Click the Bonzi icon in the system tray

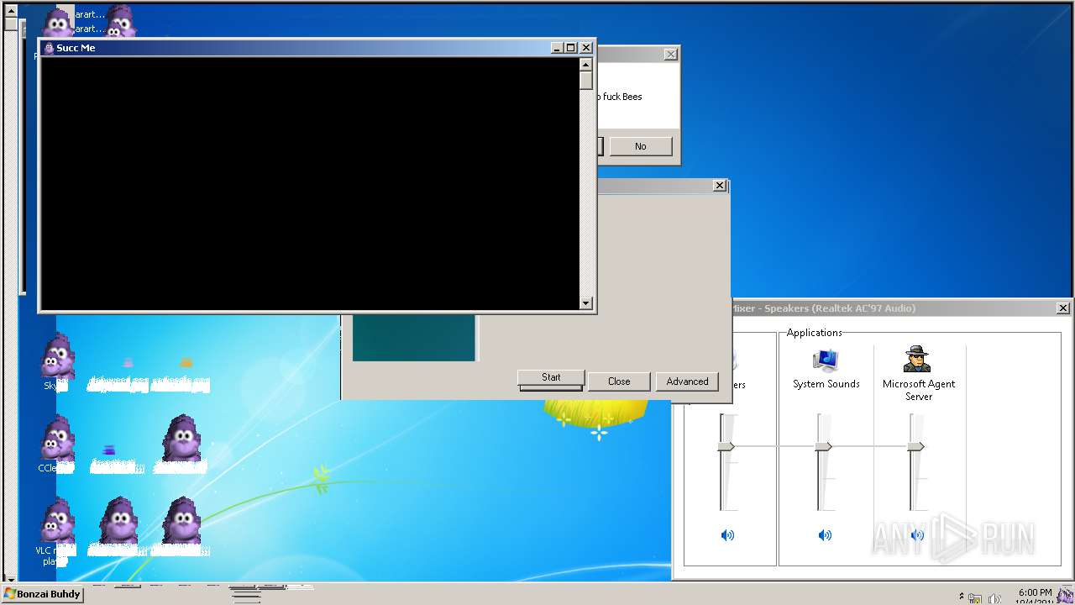click(1065, 596)
